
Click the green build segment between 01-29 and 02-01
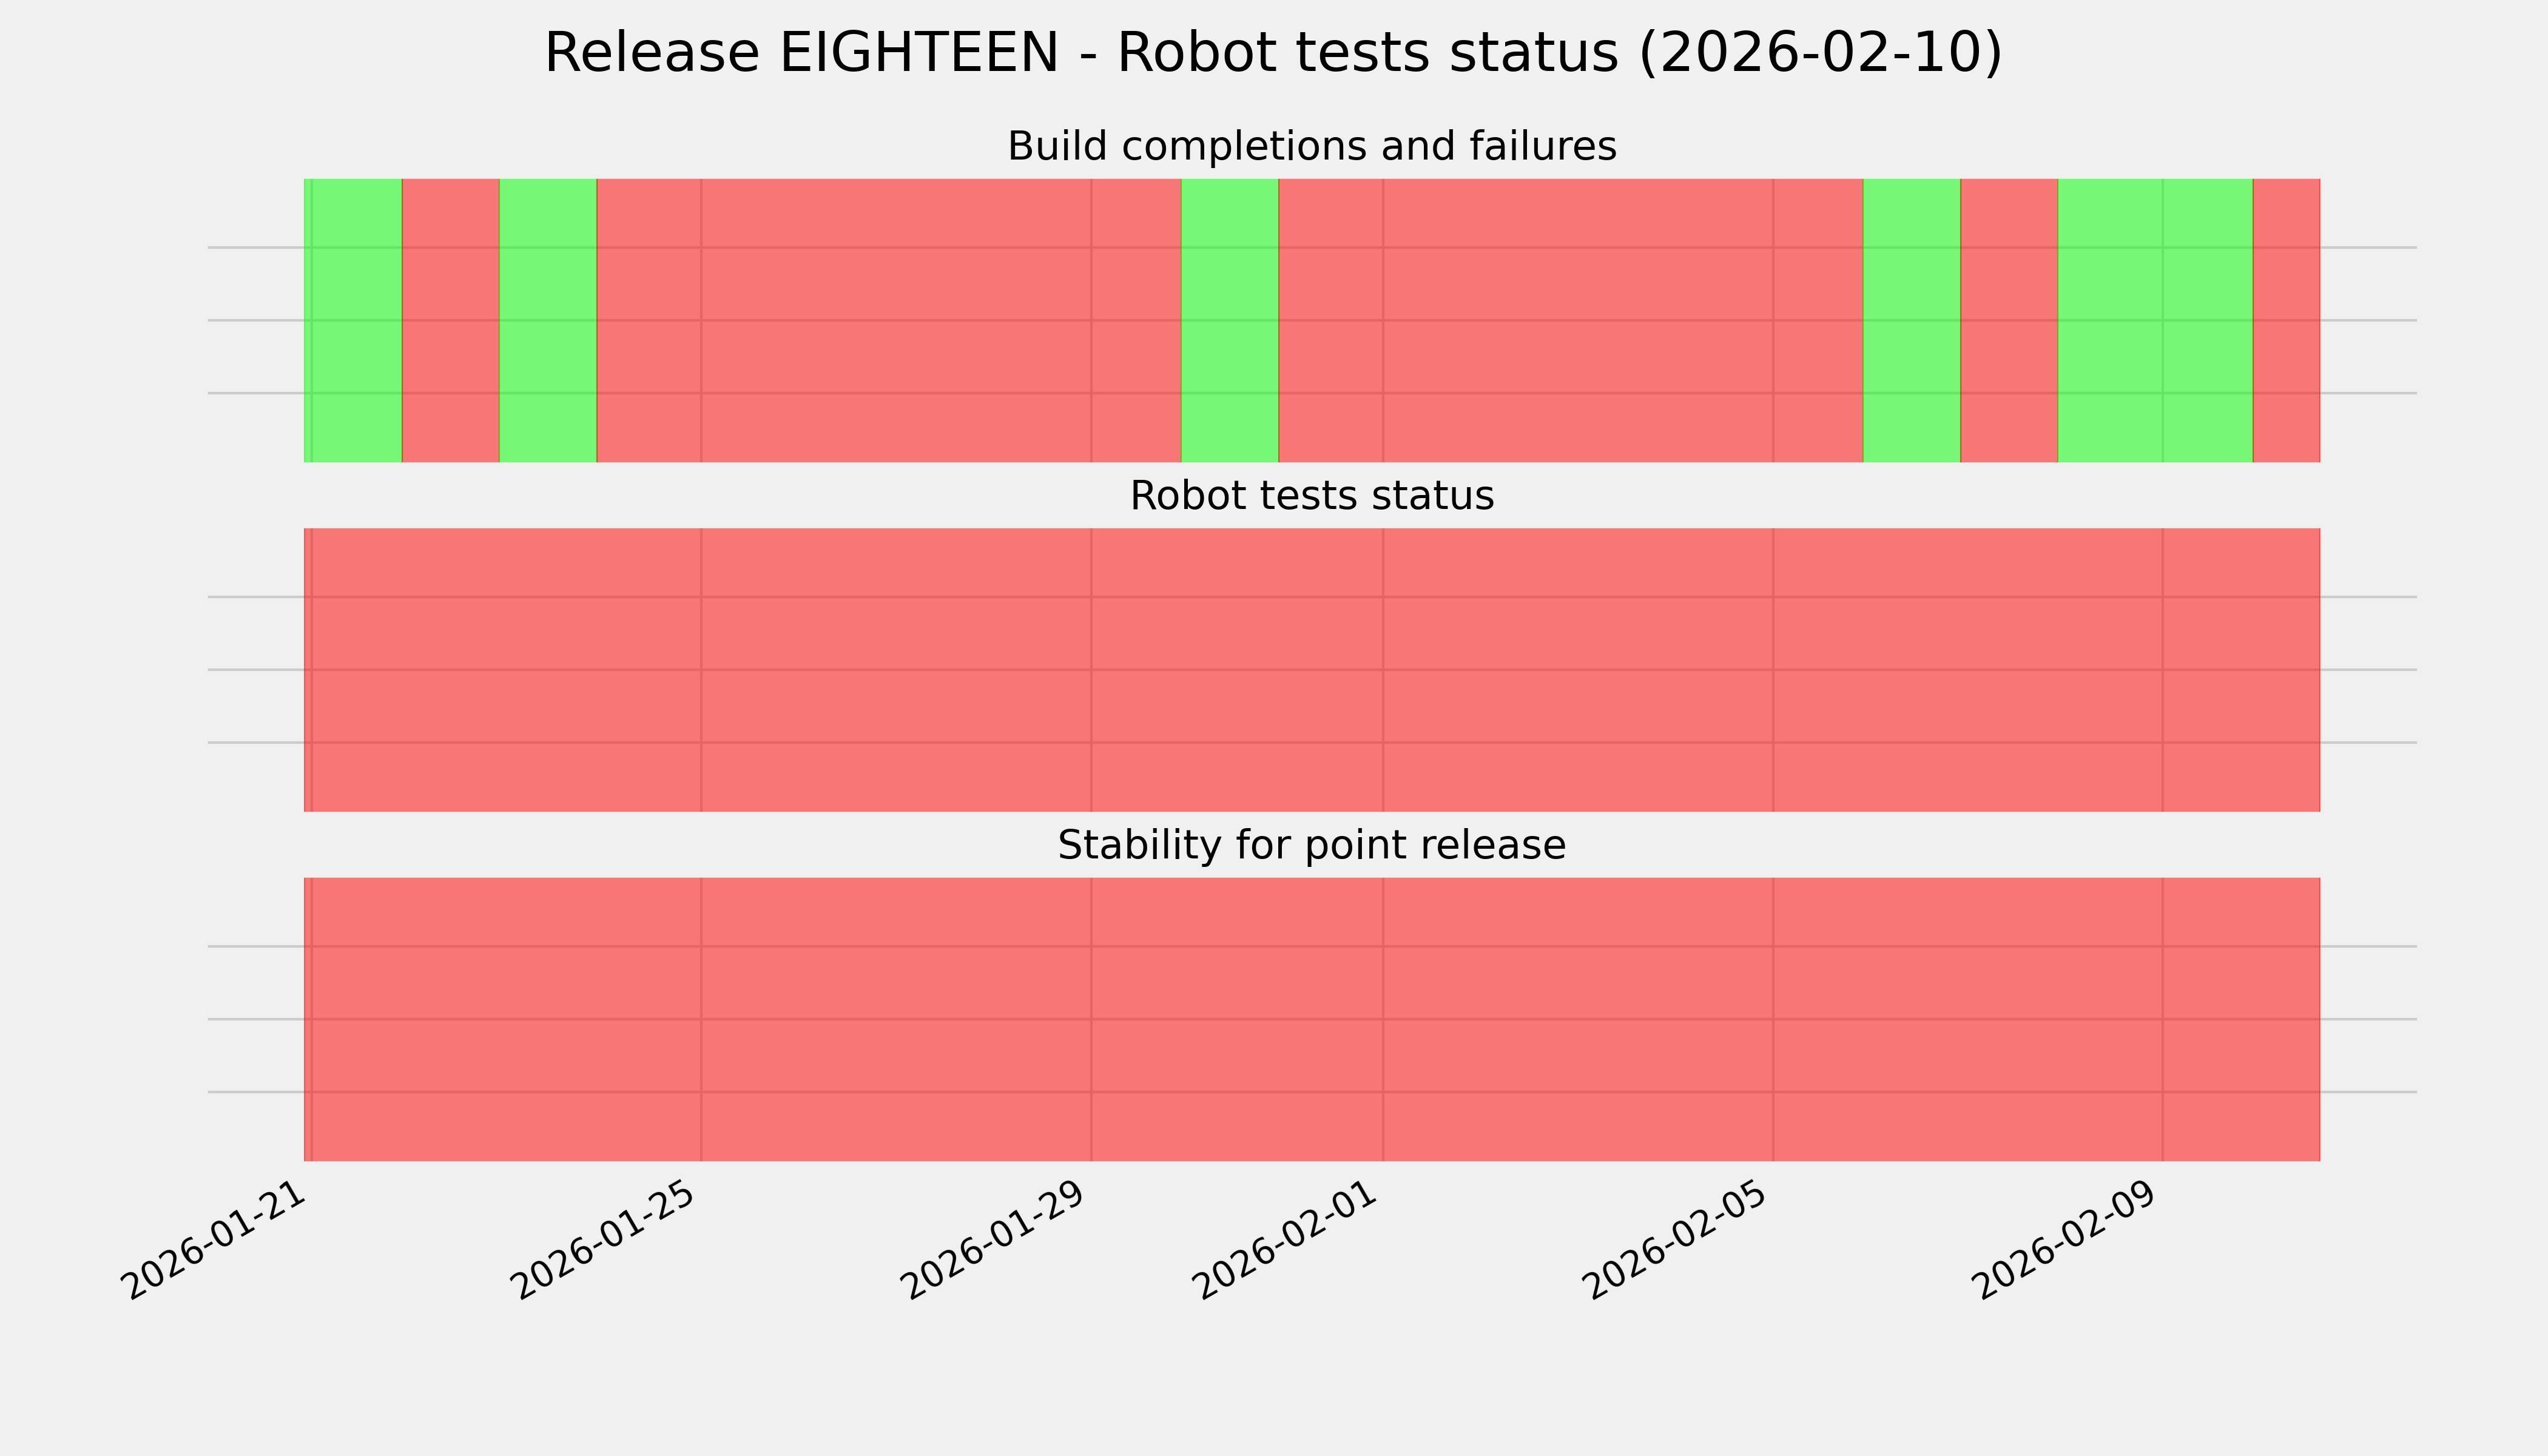pos(1230,320)
